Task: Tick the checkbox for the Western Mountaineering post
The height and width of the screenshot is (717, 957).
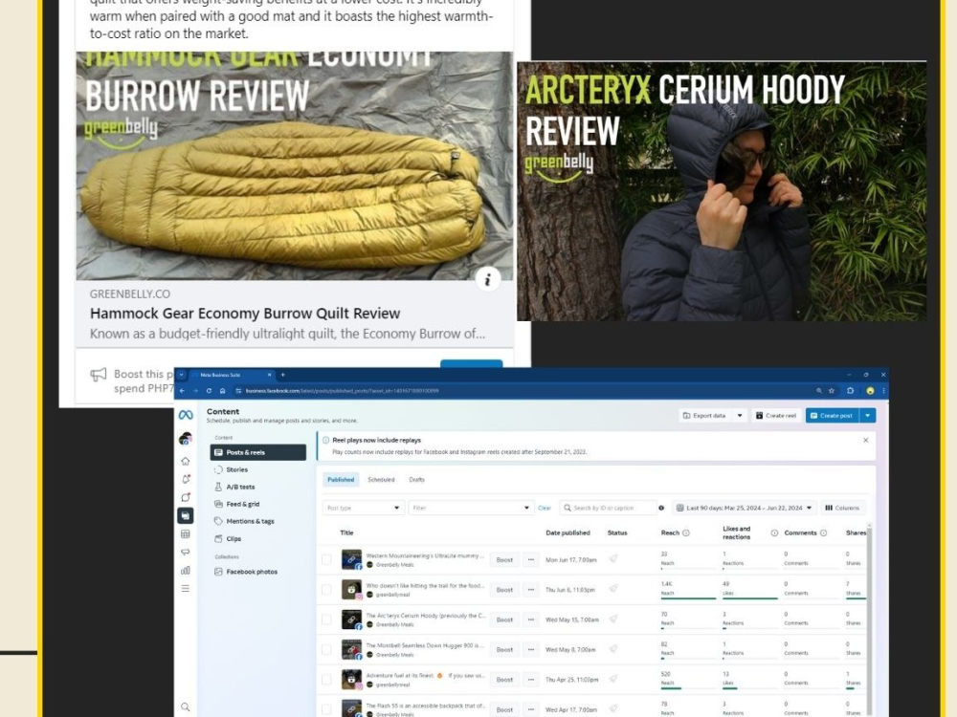Action: point(326,559)
